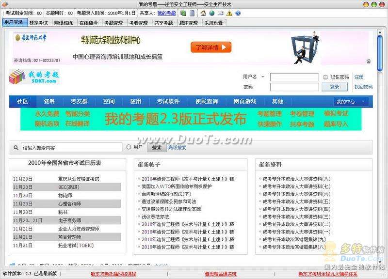Click the 搜索 search button
Image resolution: width=388 pixels, height=279 pixels.
[x=157, y=148]
